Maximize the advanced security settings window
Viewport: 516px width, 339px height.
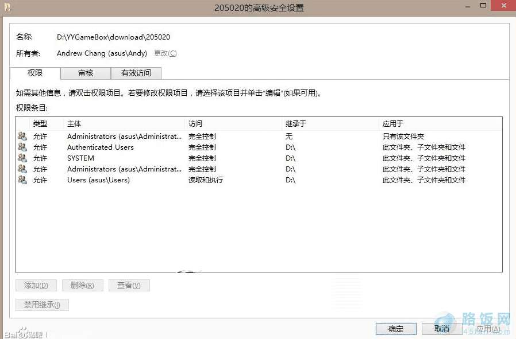pos(483,5)
